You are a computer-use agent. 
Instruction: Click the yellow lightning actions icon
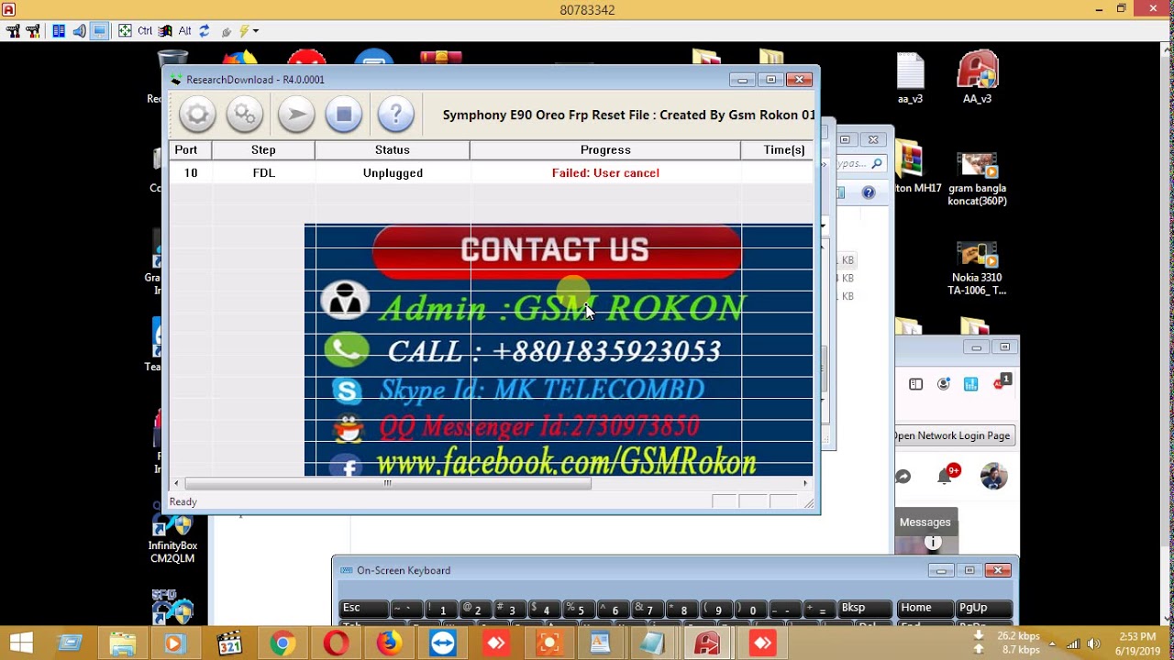click(244, 31)
